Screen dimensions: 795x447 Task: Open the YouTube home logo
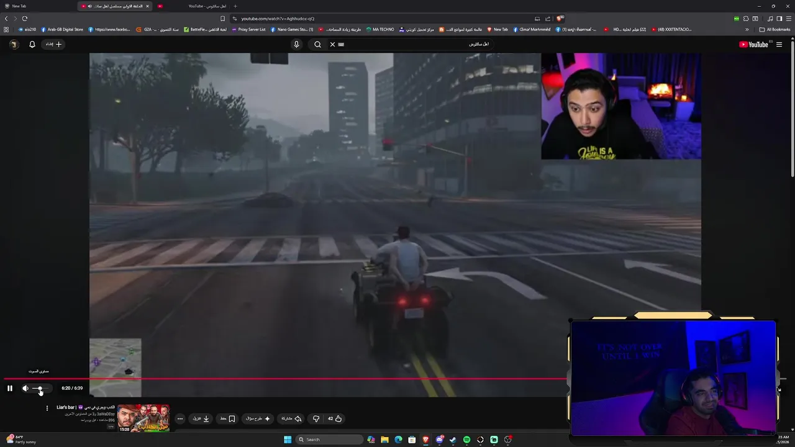(753, 44)
